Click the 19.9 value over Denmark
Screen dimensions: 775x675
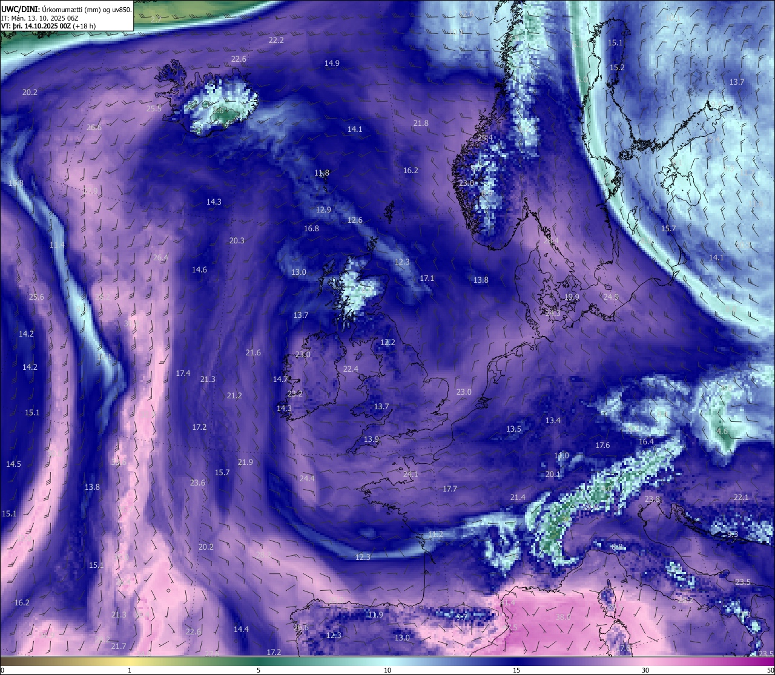pos(572,297)
